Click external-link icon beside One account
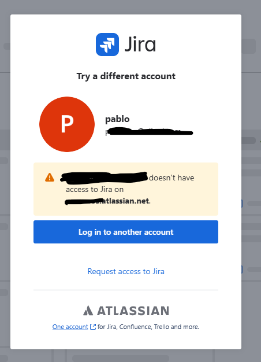The height and width of the screenshot is (362, 261). pyautogui.click(x=93, y=327)
